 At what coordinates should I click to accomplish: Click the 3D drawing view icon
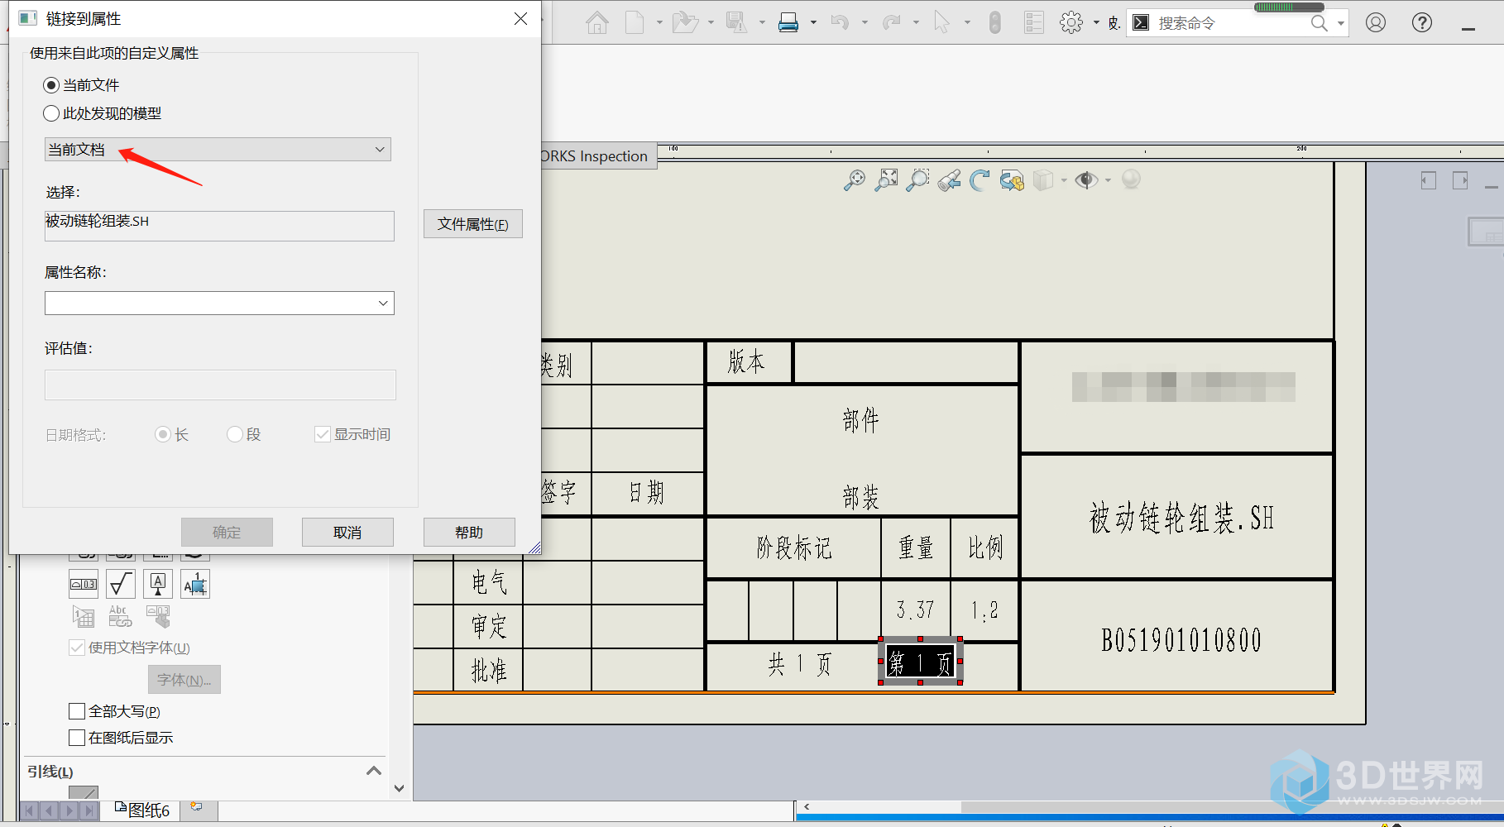tap(1012, 180)
